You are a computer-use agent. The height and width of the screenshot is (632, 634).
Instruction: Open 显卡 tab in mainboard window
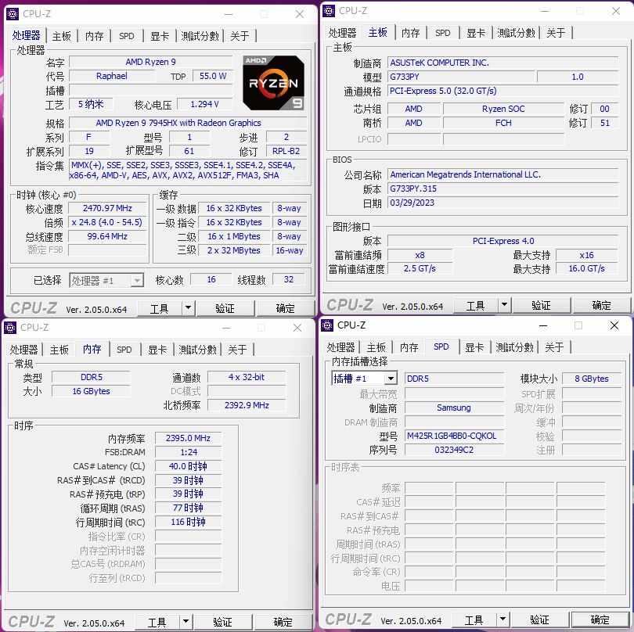pyautogui.click(x=476, y=33)
